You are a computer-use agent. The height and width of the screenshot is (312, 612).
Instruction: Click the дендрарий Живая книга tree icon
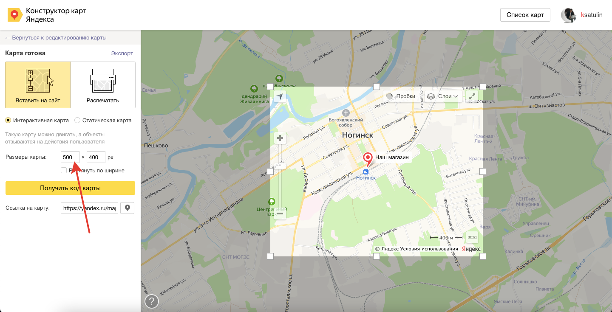pyautogui.click(x=254, y=89)
